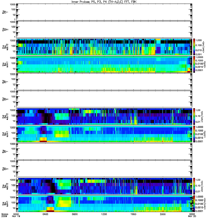Click the "1.0000" tick on thd scm1 color bar
208x222 pixels.
coord(199,127)
